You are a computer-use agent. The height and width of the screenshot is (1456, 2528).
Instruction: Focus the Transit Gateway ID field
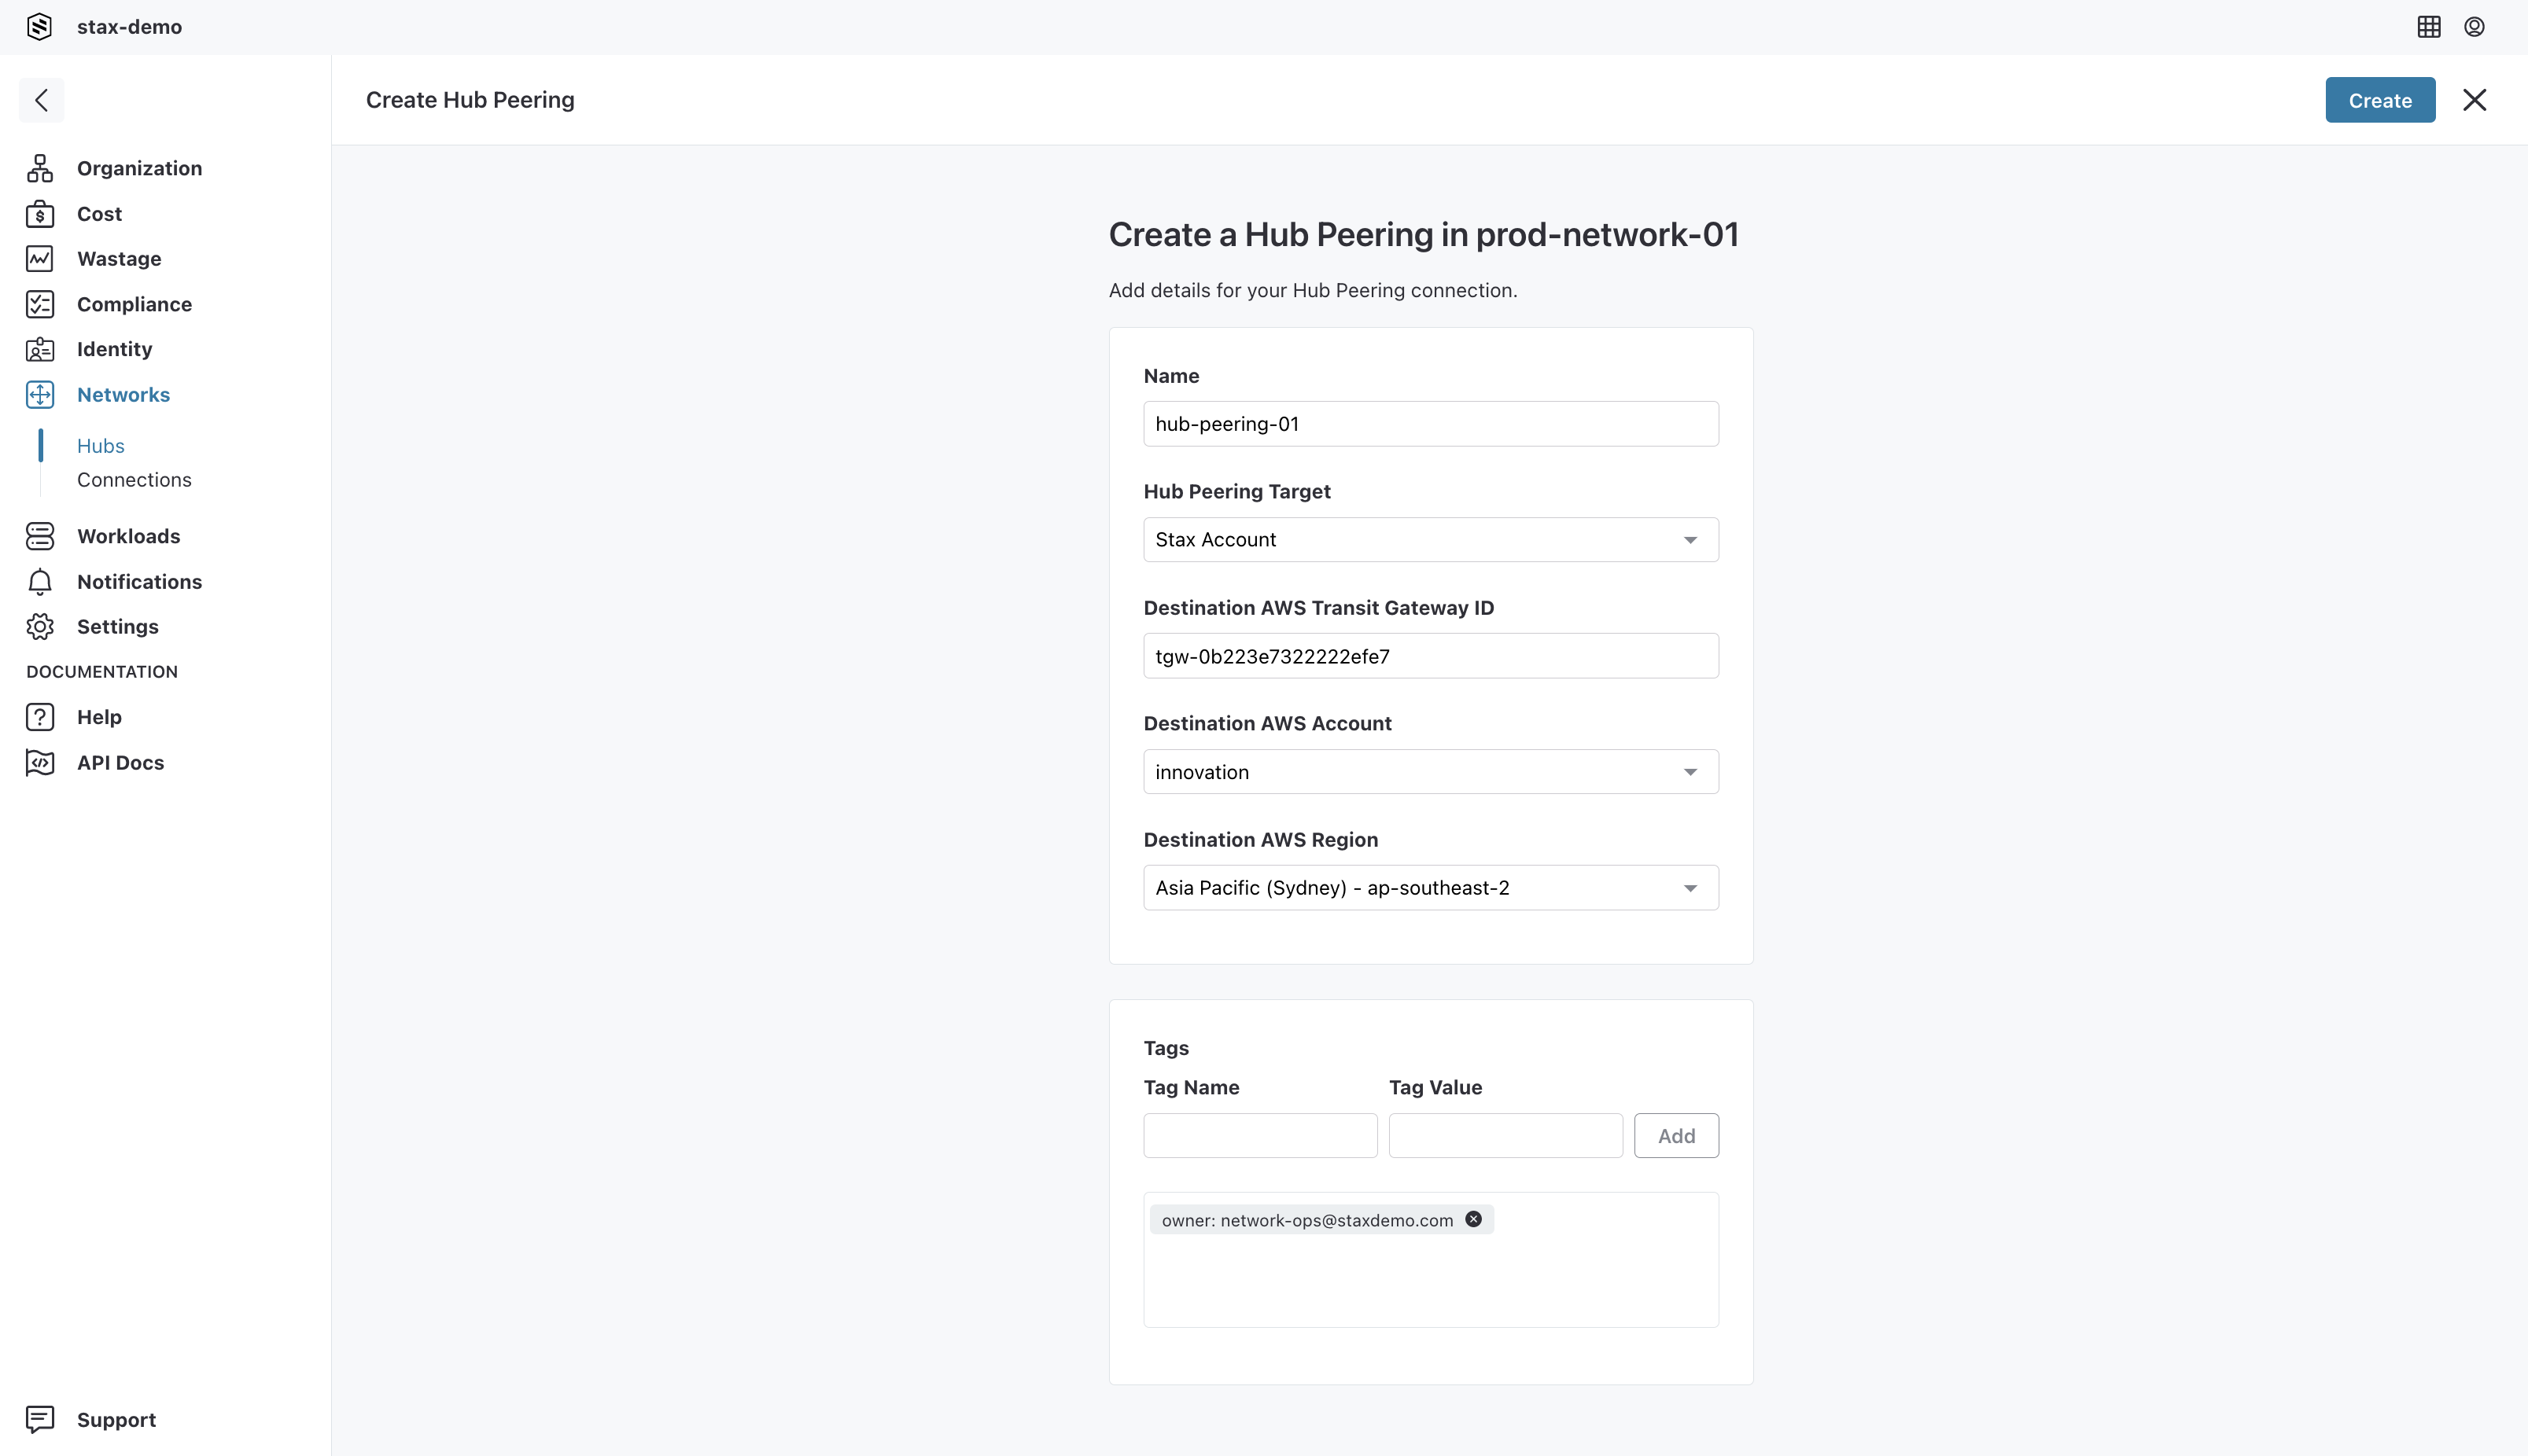(1431, 656)
